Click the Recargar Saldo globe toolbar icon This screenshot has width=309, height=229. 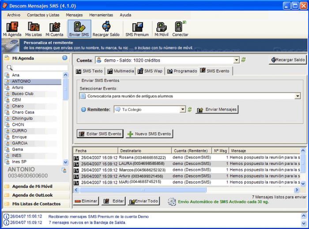(x=106, y=26)
